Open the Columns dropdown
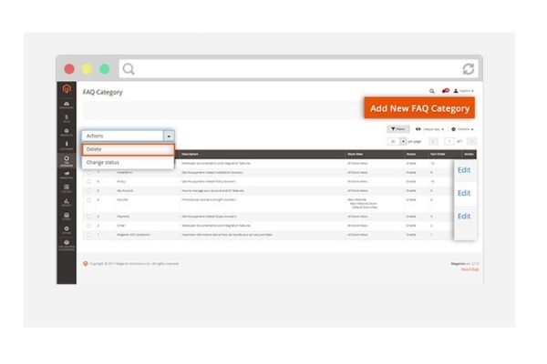The width and height of the screenshot is (547, 364). point(462,129)
